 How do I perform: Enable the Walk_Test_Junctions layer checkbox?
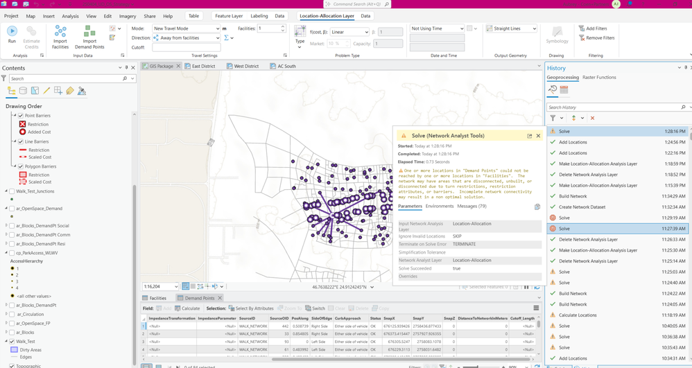(12, 191)
